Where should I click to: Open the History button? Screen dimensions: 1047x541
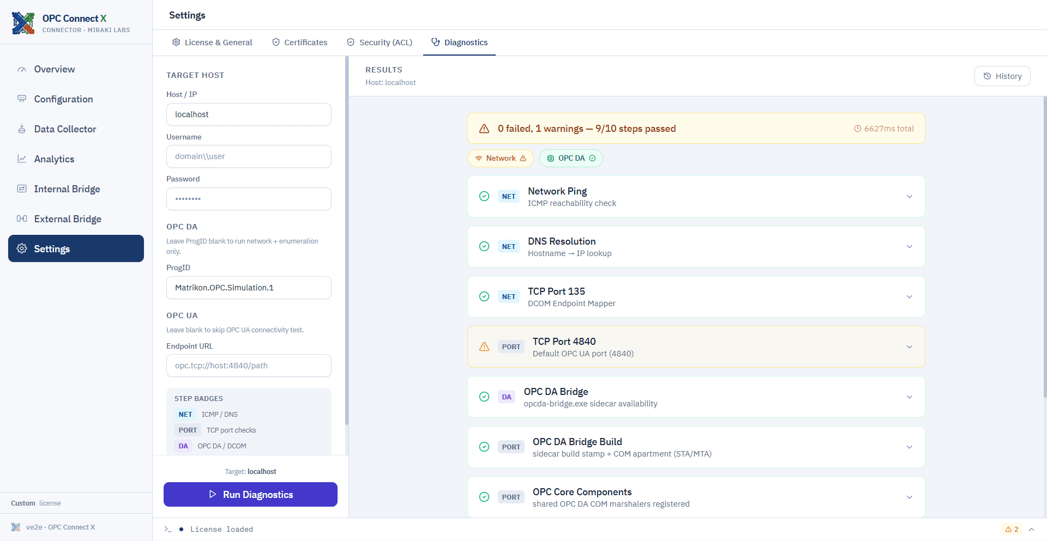[x=1002, y=76]
